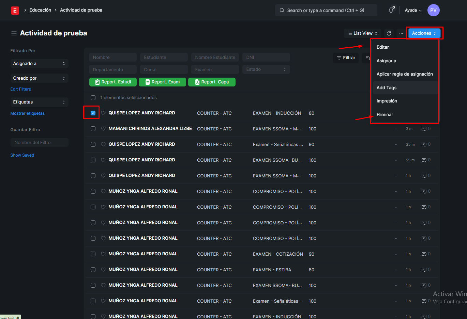Image resolution: width=467 pixels, height=319 pixels.
Task: Toggle the select-all checkbox in list header
Action: point(93,98)
